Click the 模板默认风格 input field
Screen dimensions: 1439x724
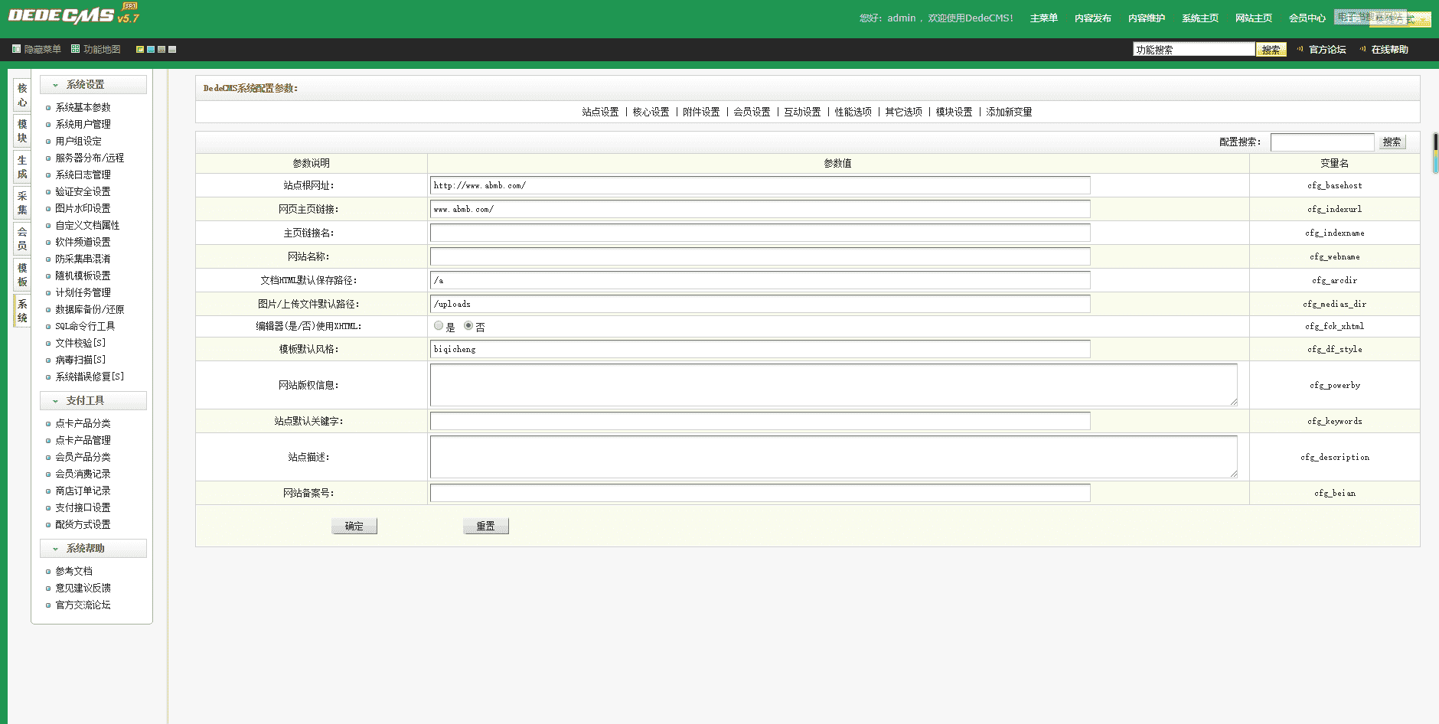(760, 349)
